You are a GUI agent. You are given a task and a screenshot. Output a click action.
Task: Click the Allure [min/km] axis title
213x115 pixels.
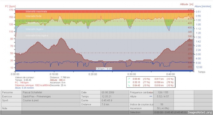coord(203,6)
